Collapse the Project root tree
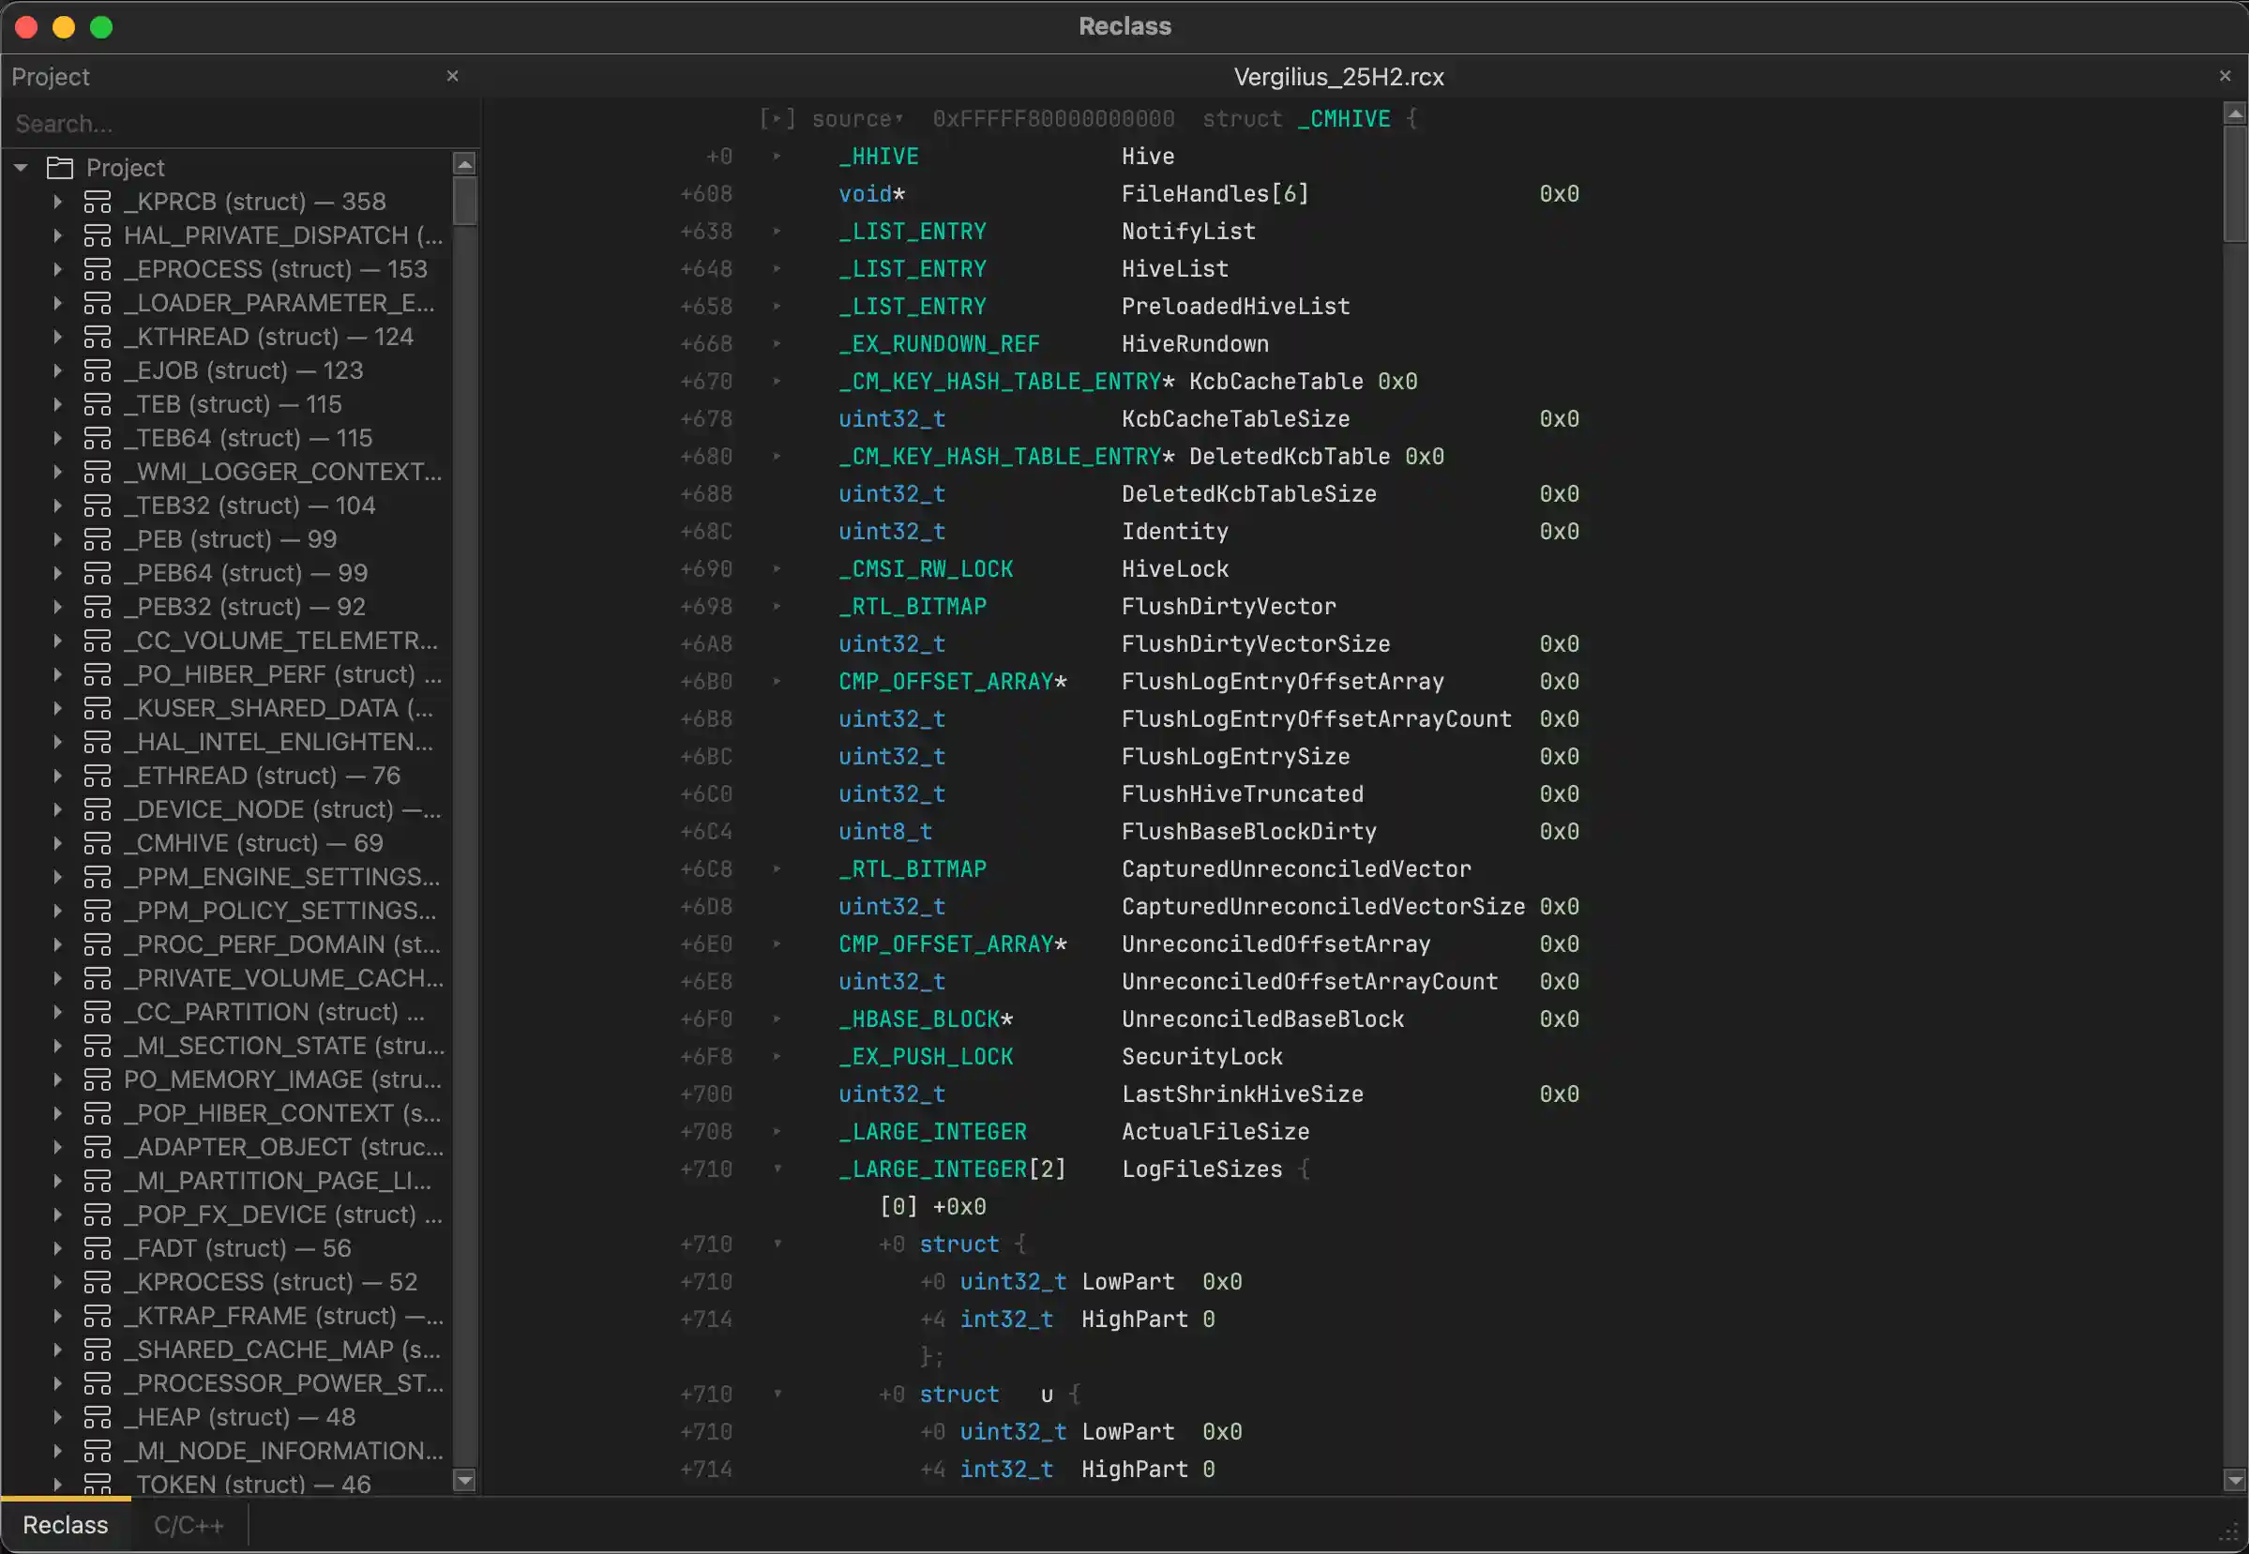2249x1554 pixels. coord(21,168)
